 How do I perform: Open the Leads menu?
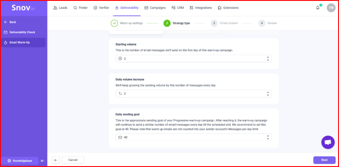60,8
